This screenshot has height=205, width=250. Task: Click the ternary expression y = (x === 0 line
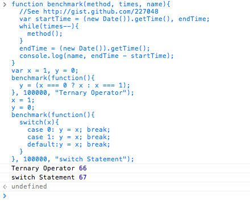[74, 85]
